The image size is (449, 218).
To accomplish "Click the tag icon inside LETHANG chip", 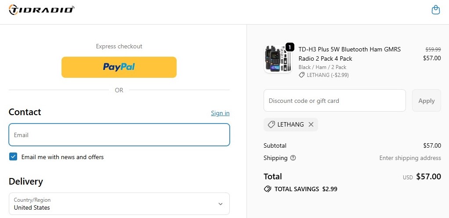I will coord(271,124).
